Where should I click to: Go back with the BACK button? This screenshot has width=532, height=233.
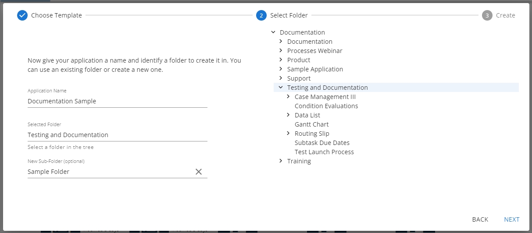pyautogui.click(x=480, y=219)
